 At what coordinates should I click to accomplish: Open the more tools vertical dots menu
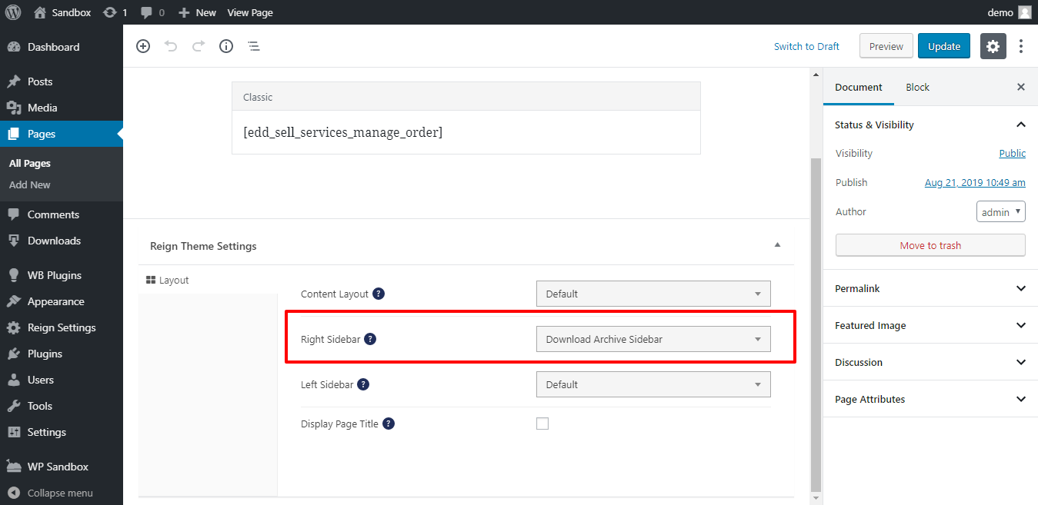coord(1021,46)
